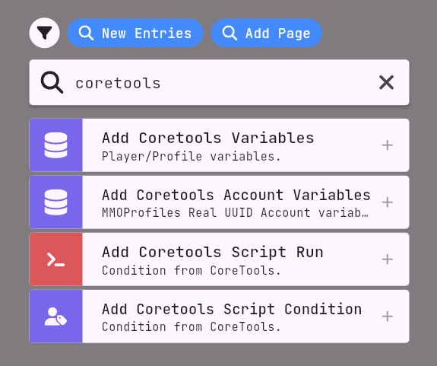Image resolution: width=437 pixels, height=366 pixels.
Task: Click plus icon for Coretools Script Condition
Action: (x=388, y=317)
